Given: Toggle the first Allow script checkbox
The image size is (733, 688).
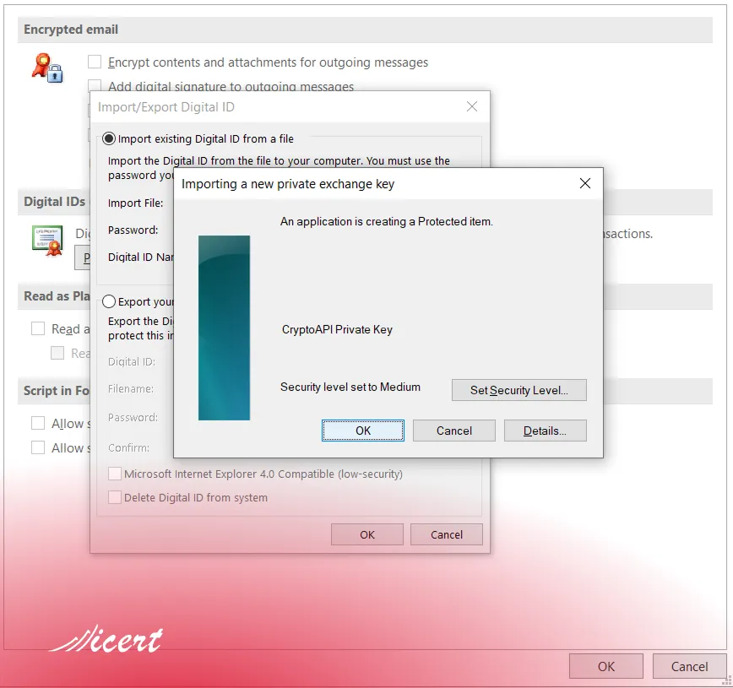Looking at the screenshot, I should coord(38,424).
